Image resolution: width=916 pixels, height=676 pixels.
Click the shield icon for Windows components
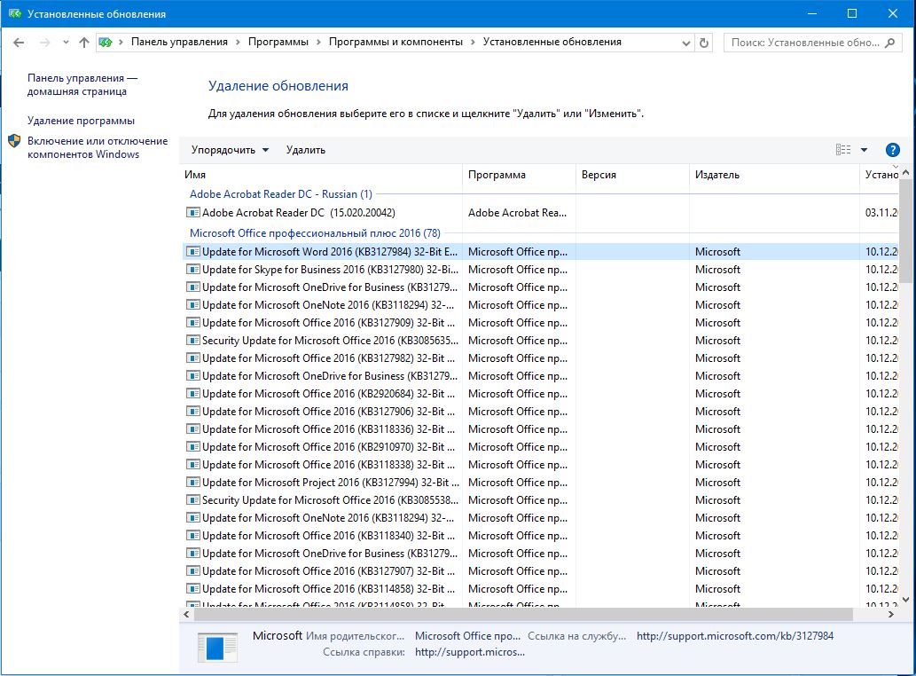[14, 142]
